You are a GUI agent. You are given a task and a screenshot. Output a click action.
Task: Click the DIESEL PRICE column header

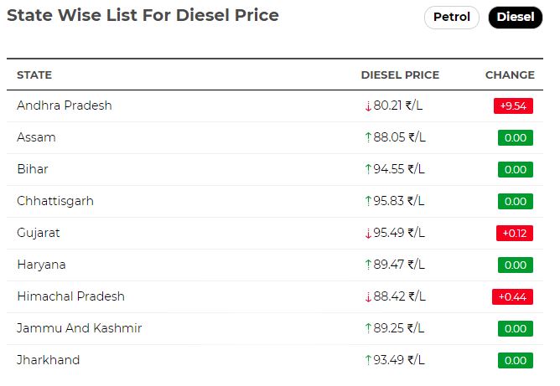(400, 75)
